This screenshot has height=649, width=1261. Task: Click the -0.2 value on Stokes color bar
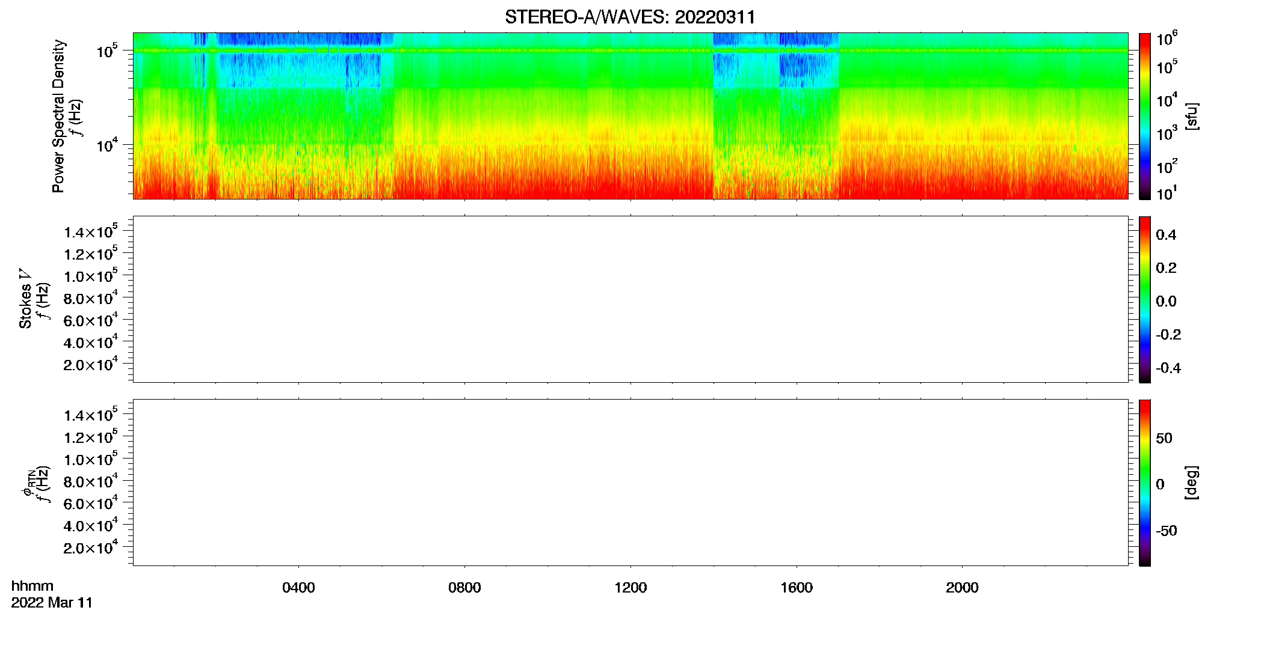(1168, 335)
